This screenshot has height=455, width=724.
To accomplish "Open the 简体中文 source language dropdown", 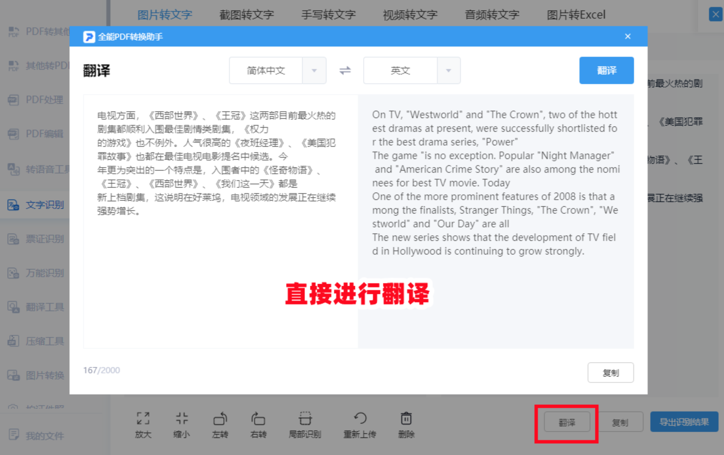I will pyautogui.click(x=277, y=70).
